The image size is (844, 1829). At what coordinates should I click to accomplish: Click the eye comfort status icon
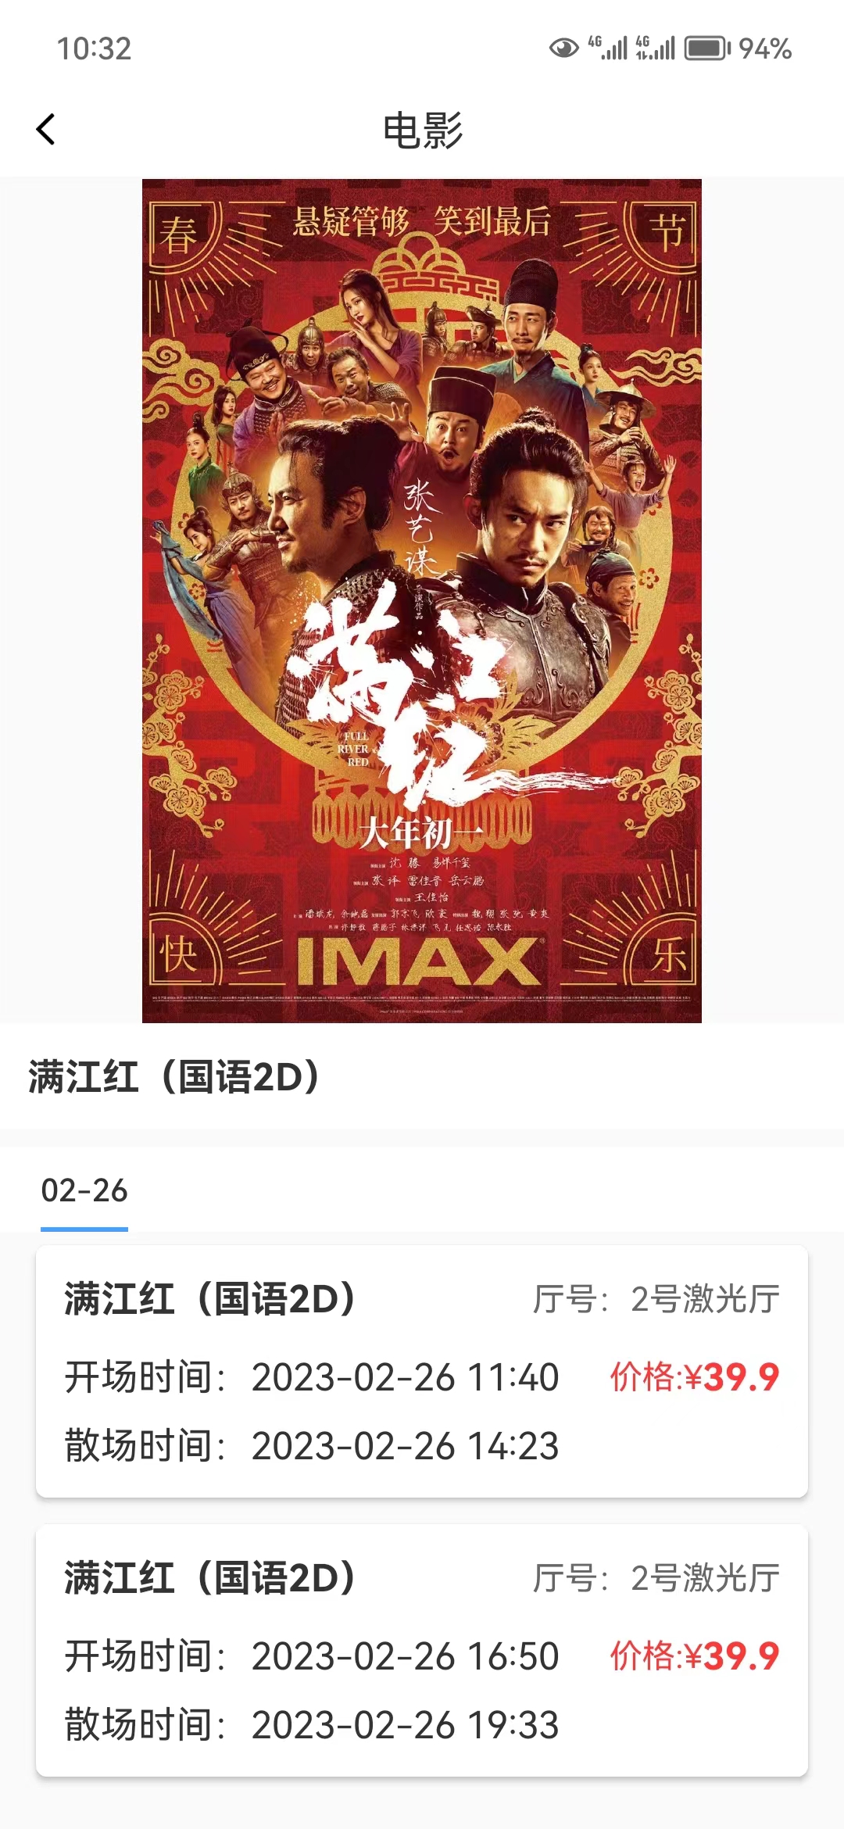click(x=563, y=48)
